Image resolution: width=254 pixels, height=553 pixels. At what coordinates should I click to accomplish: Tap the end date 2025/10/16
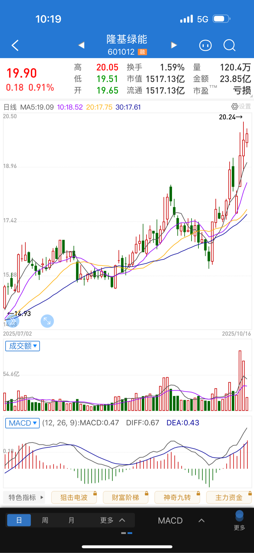point(236,334)
